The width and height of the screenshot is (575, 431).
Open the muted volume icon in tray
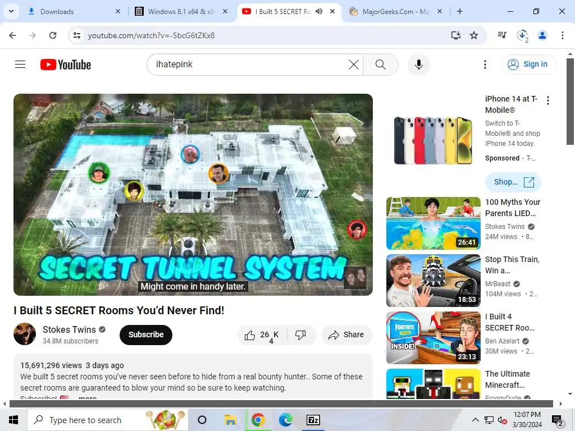[503, 420]
